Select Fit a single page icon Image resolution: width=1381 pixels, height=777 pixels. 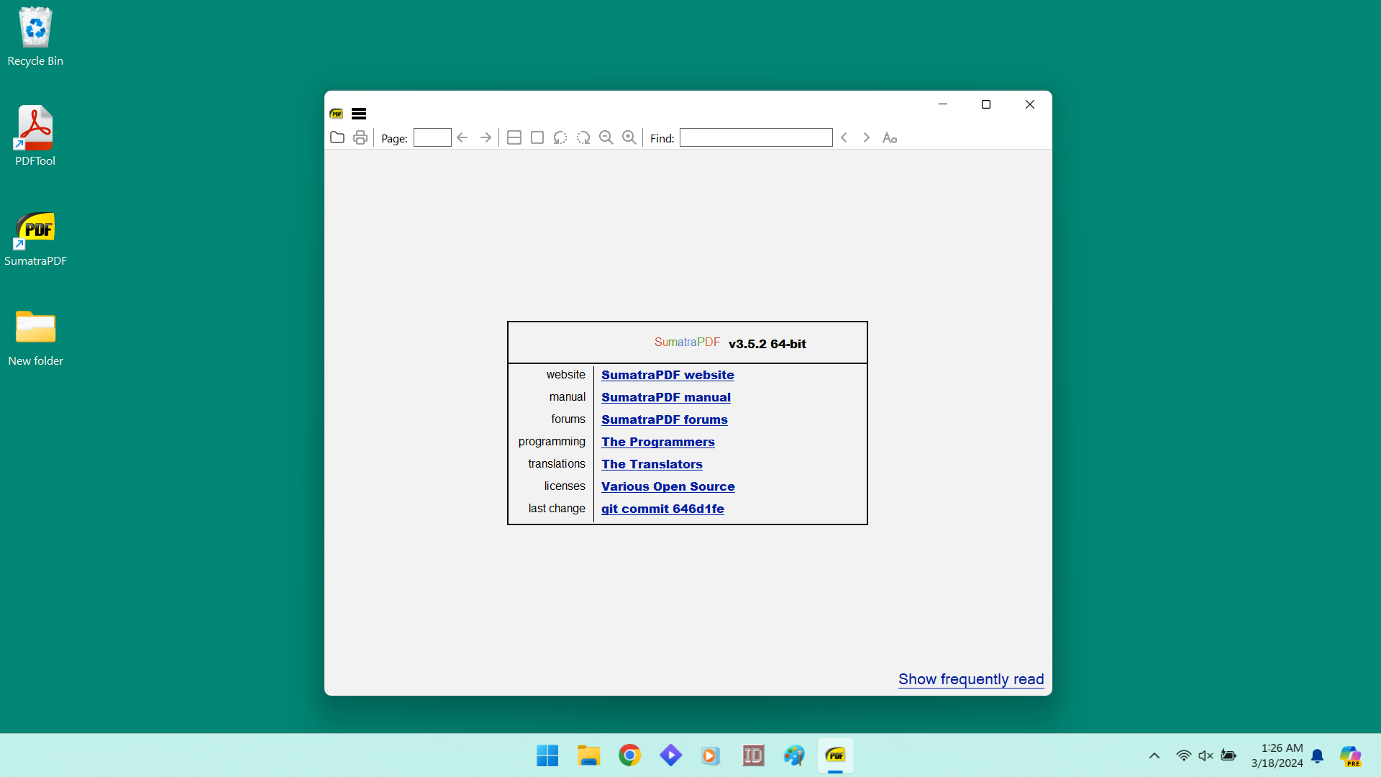pos(537,137)
